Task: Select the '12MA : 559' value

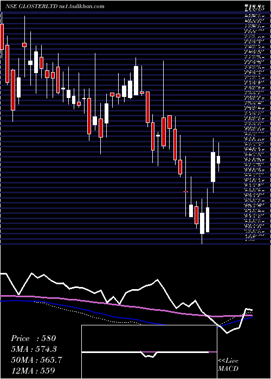Action: 33,370
